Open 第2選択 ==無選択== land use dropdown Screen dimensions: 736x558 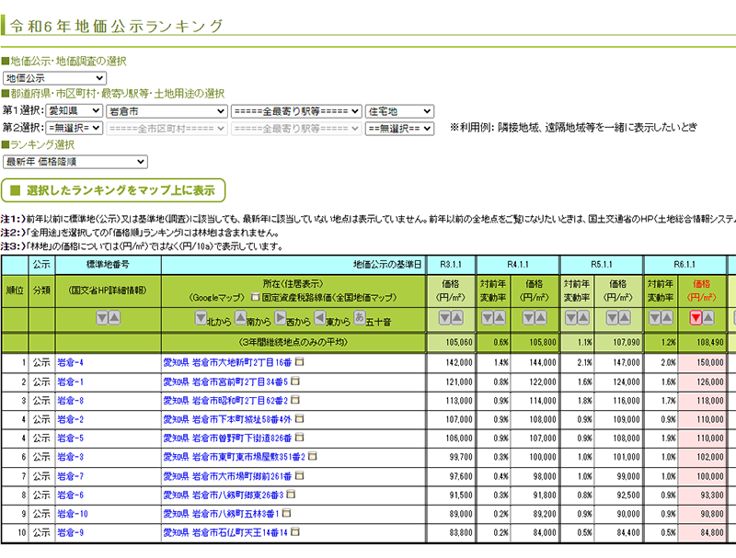point(399,128)
